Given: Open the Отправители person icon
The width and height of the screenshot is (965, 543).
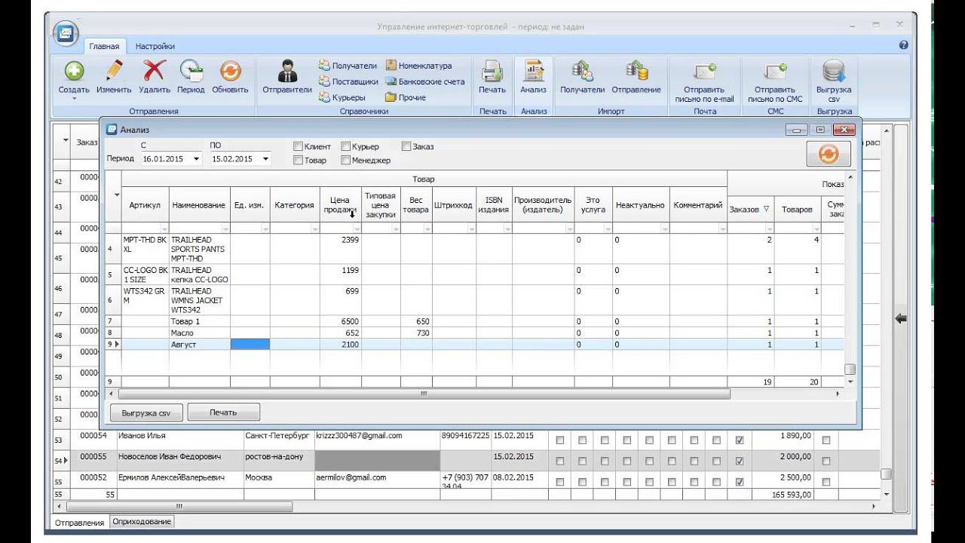Looking at the screenshot, I should coord(287,71).
